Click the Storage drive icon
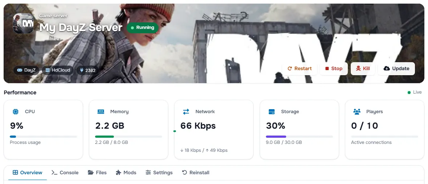This screenshot has width=428, height=184. (272, 112)
